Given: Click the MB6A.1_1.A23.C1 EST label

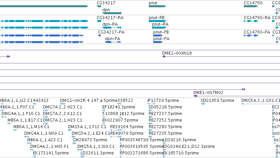Looking at the screenshot, I should [45, 140].
